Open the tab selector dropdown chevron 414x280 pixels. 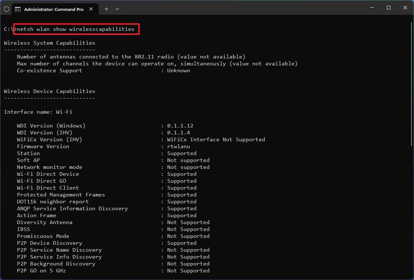click(x=117, y=9)
